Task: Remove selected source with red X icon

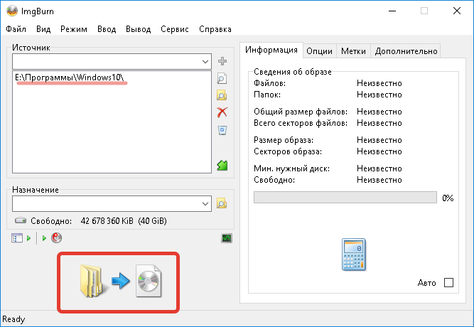Action: coord(222,112)
